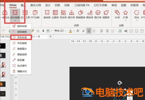Open the 设计工具 panel icon
This screenshot has height=100, width=145.
(x=25, y=13)
